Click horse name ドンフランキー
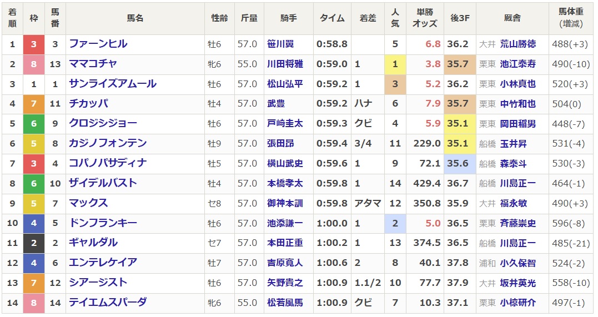Screen dimensions: 598x317 click(103, 223)
